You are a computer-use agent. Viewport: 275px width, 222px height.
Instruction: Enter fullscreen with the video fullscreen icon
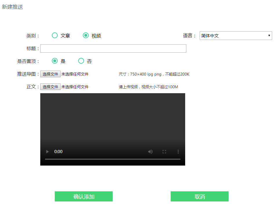tap(164, 152)
